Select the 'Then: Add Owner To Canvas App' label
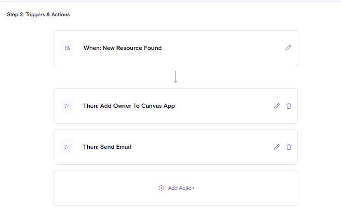341x218 pixels. [x=129, y=106]
